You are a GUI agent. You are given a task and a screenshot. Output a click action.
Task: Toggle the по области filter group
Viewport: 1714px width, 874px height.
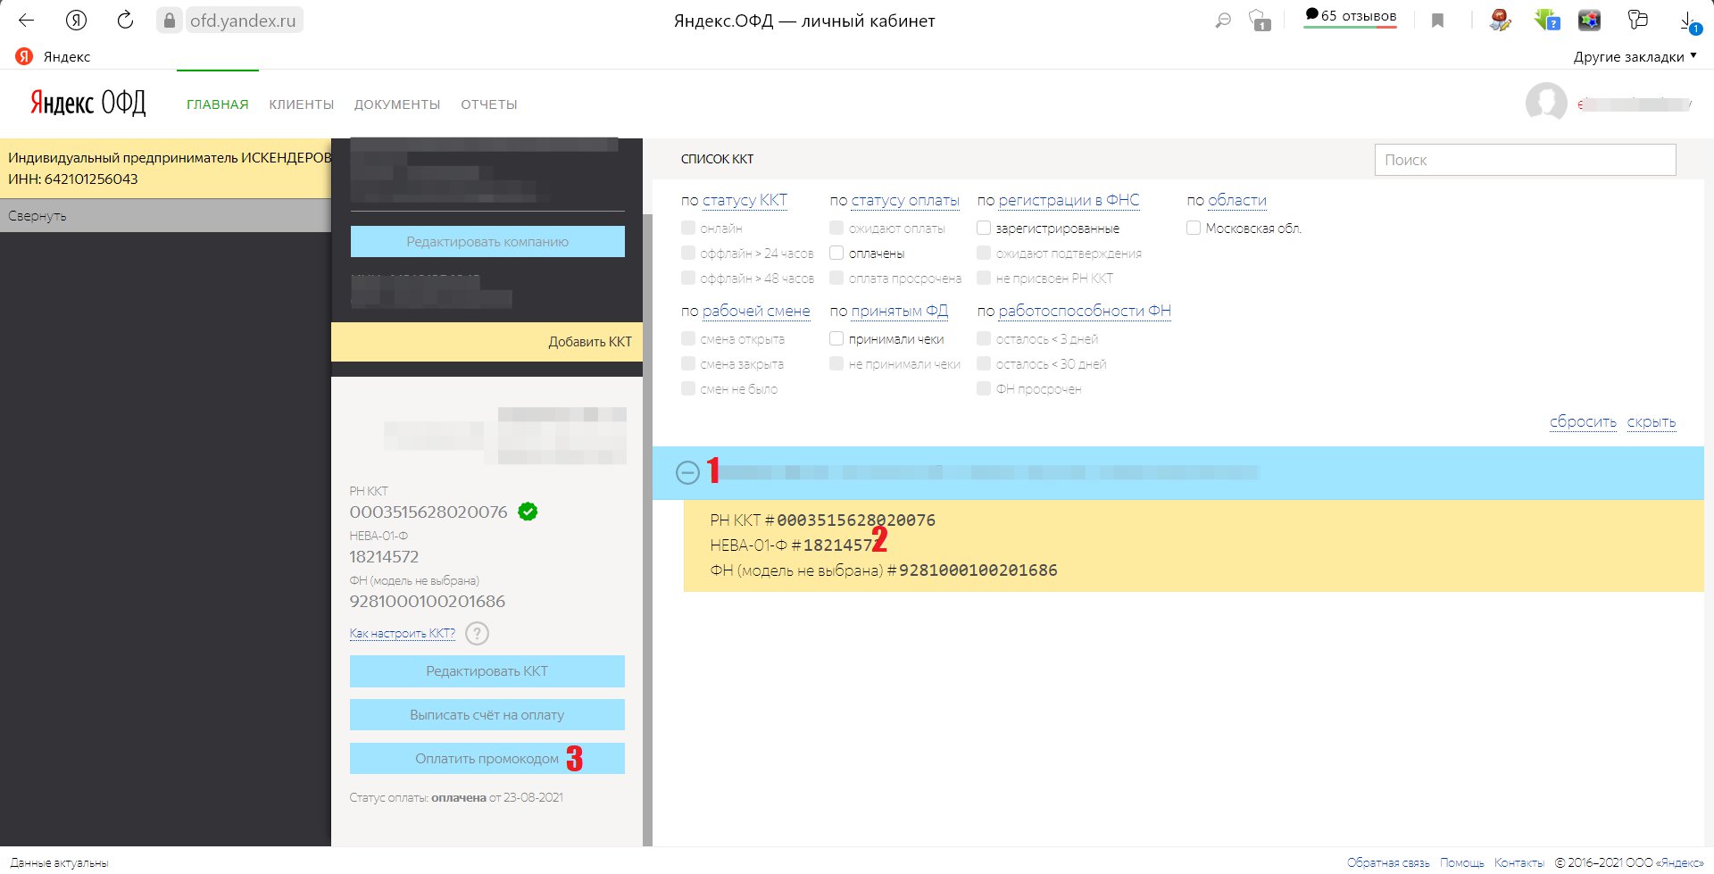click(x=1237, y=201)
